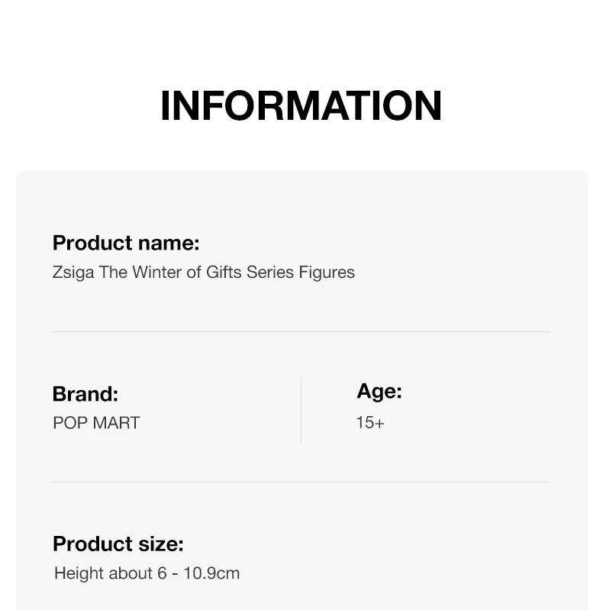Click the "Age:" label
Viewport: 603px width, 610px height.
[379, 392]
